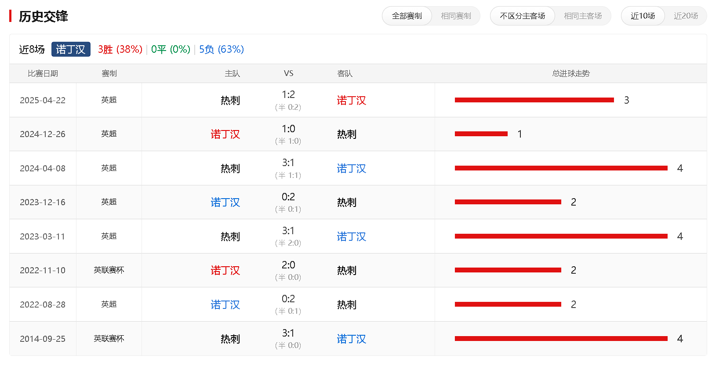The width and height of the screenshot is (712, 366).
Task: Show 近10场 matches
Action: click(643, 16)
